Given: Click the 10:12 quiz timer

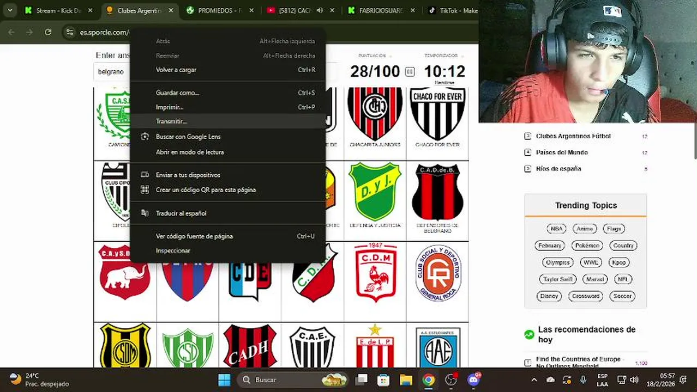Looking at the screenshot, I should [444, 71].
